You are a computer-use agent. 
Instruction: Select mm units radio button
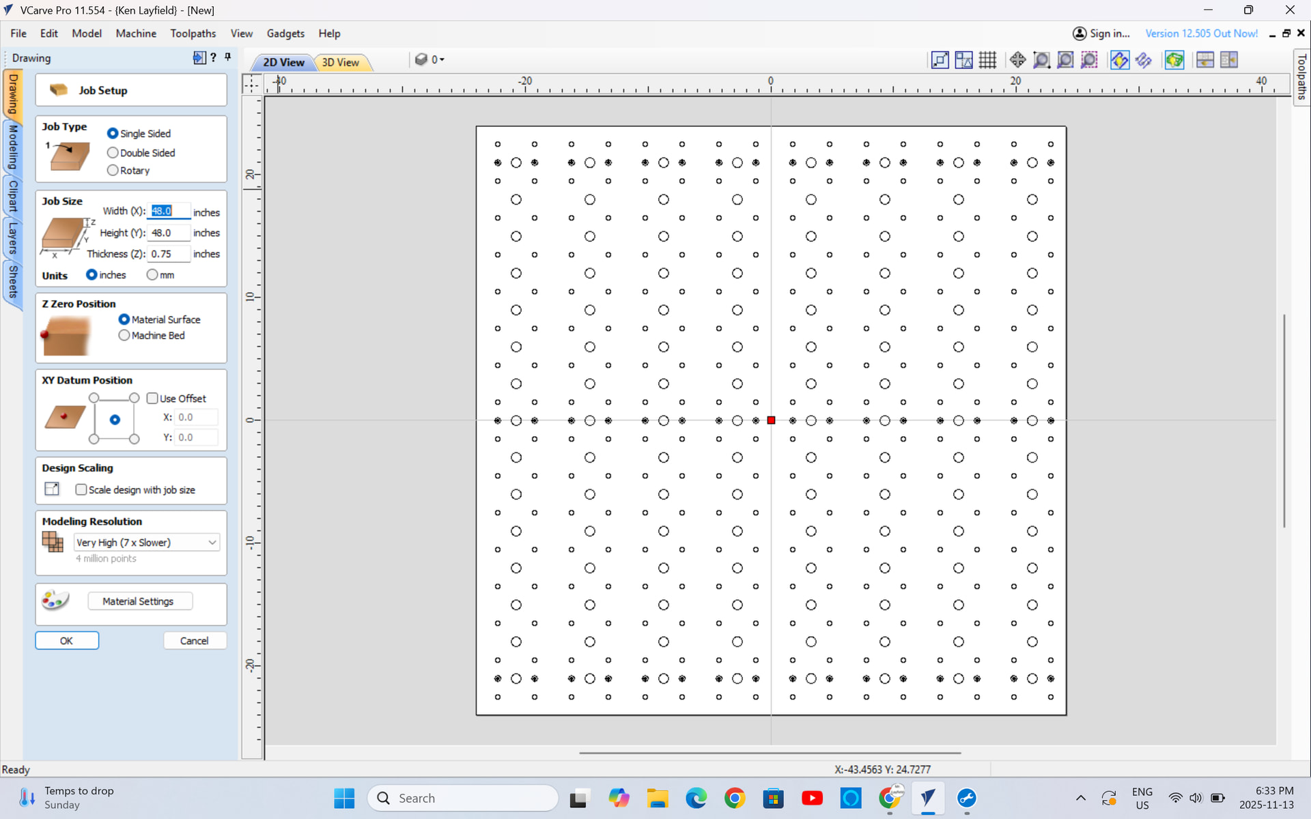click(152, 275)
